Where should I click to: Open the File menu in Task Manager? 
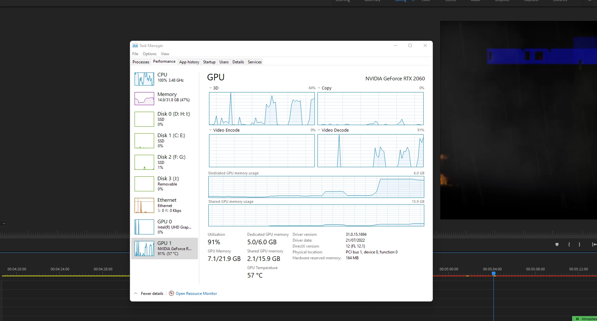tap(135, 54)
